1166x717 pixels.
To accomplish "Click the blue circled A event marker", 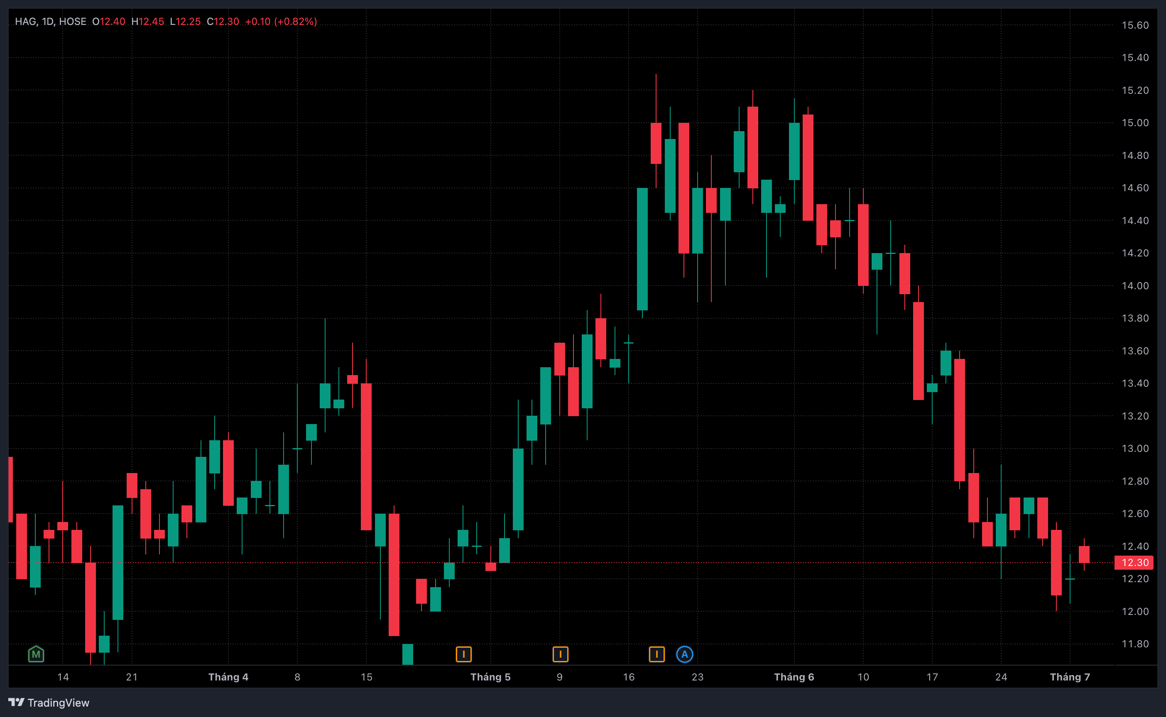I will click(684, 654).
